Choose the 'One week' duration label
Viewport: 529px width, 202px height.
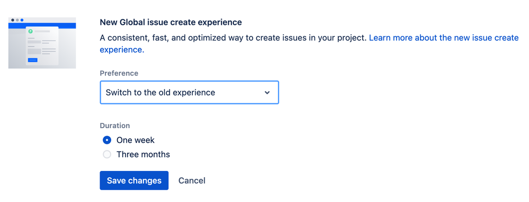point(136,140)
